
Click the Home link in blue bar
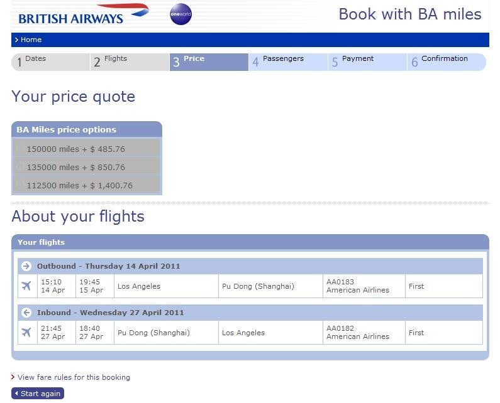tap(31, 40)
